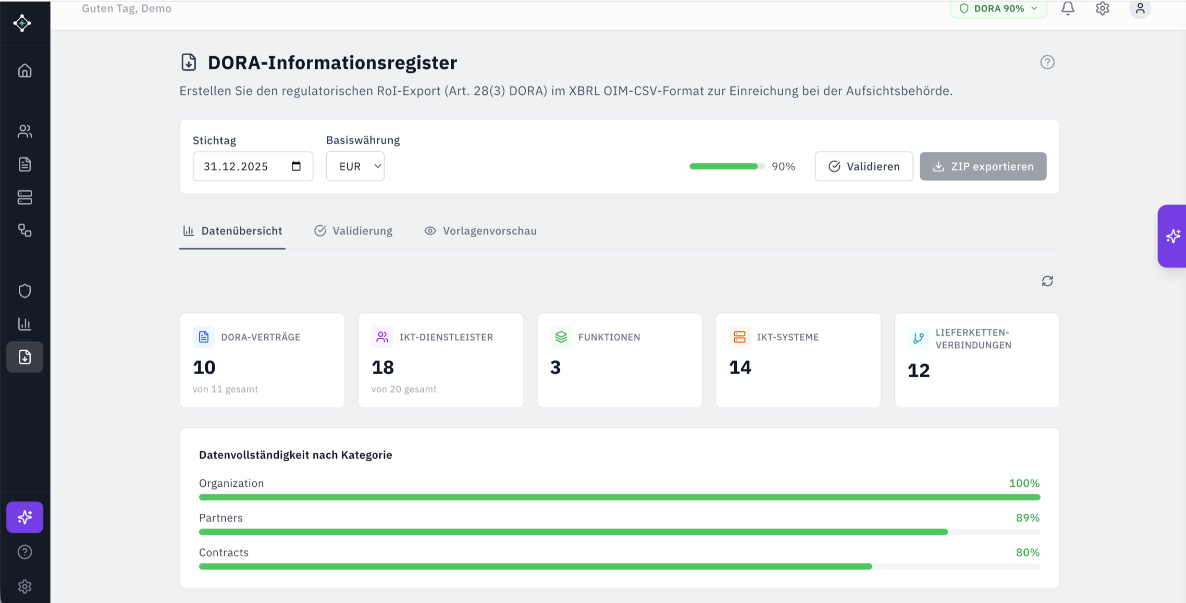The height and width of the screenshot is (603, 1186).
Task: Open the settings gear in the top bar
Action: click(1103, 8)
